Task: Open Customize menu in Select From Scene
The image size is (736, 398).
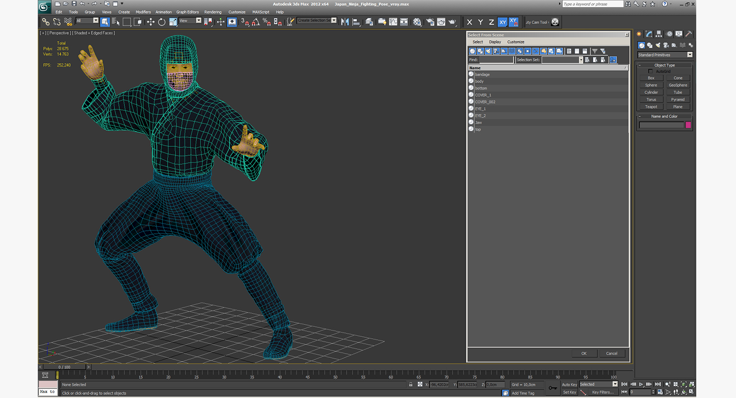Action: (x=516, y=42)
